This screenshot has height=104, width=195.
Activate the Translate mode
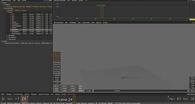(57, 75)
